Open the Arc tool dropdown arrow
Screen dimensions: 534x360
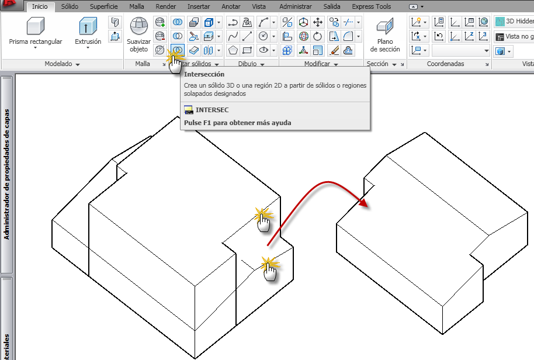[x=273, y=22]
